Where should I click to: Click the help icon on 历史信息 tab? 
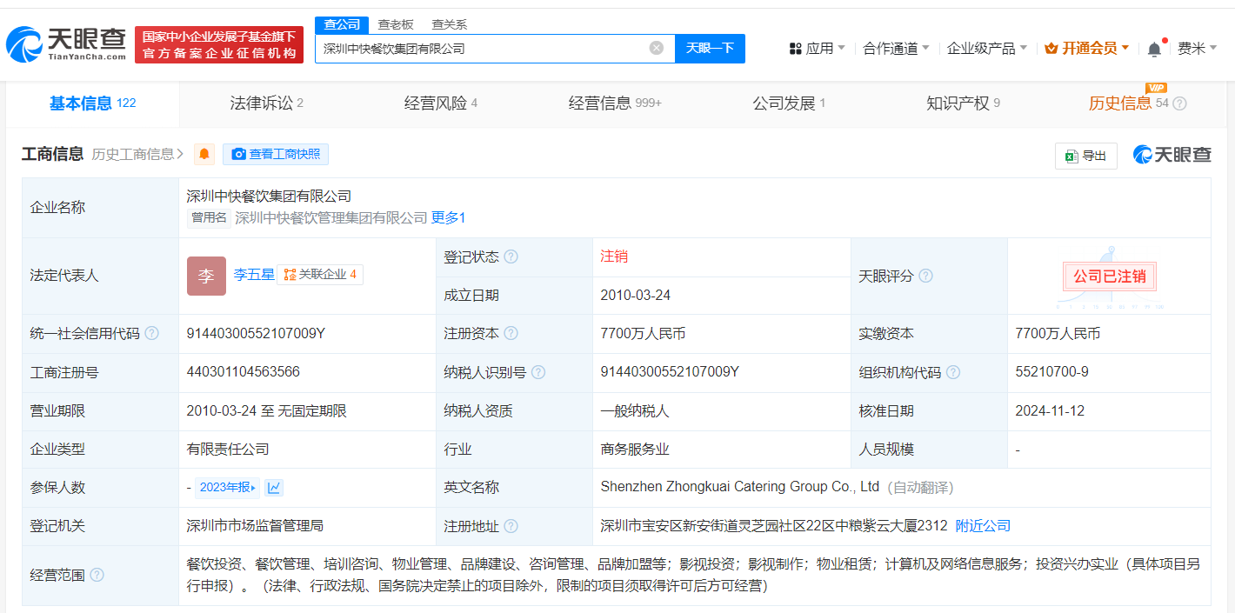click(1180, 103)
